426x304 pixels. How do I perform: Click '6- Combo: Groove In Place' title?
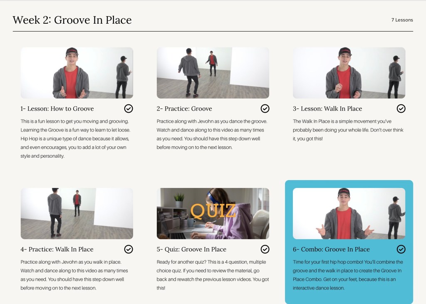tap(331, 249)
